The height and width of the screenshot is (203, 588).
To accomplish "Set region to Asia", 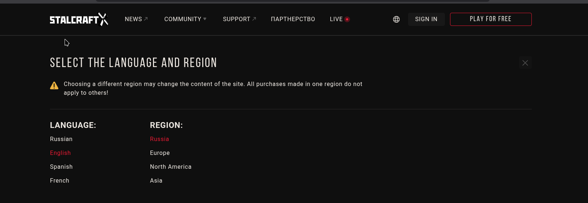I will (x=156, y=181).
